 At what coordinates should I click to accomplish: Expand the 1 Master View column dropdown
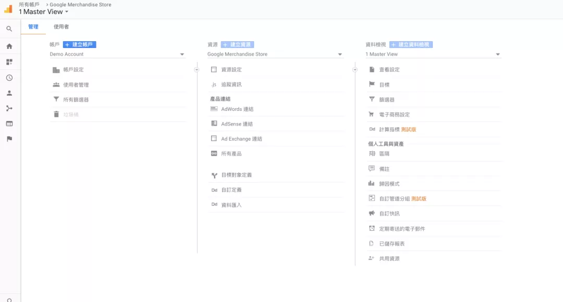click(433, 54)
